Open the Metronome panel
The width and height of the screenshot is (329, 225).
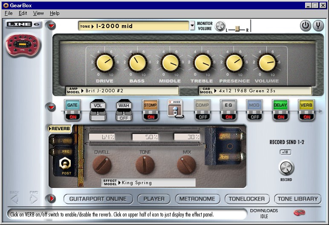[197, 199]
